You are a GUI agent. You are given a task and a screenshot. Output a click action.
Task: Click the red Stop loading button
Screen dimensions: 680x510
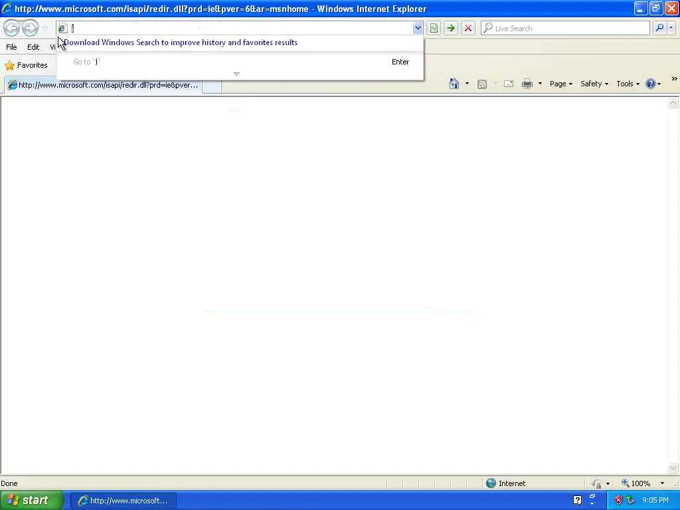(x=468, y=28)
